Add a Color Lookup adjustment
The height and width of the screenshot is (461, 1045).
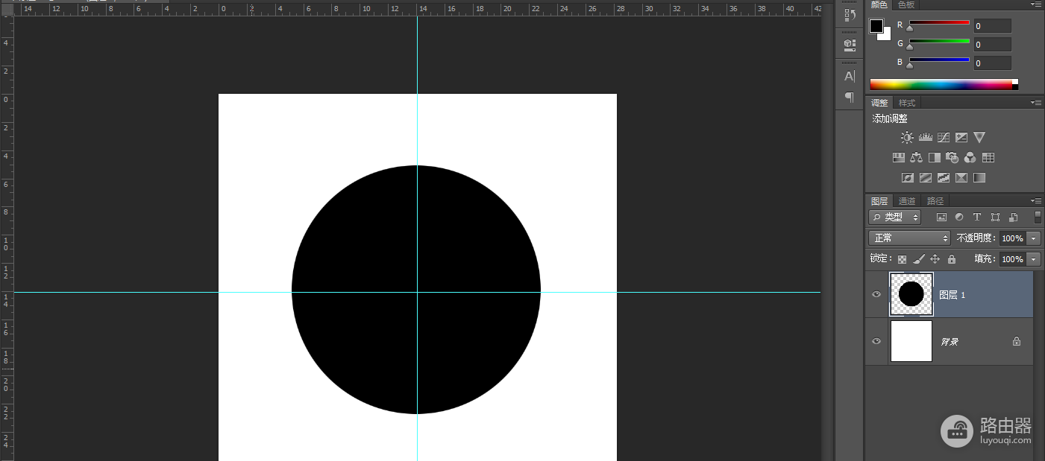988,157
